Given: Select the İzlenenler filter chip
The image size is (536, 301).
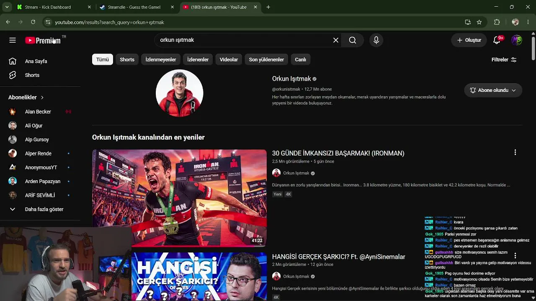Looking at the screenshot, I should (198, 59).
